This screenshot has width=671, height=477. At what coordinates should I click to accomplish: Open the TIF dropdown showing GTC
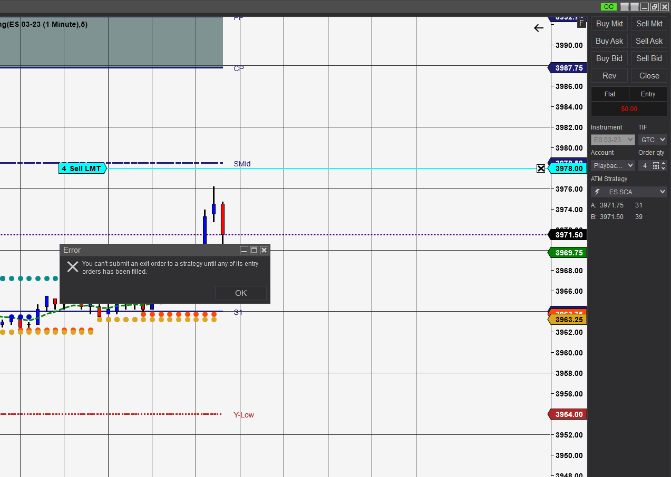coord(653,140)
